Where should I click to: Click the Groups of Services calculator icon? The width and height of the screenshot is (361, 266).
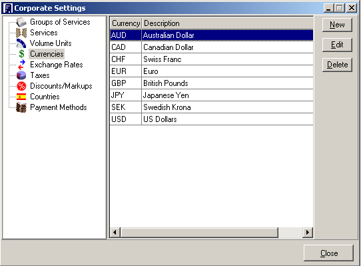[x=21, y=22]
